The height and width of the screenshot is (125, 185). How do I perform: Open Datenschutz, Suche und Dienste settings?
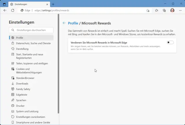pos(31,43)
